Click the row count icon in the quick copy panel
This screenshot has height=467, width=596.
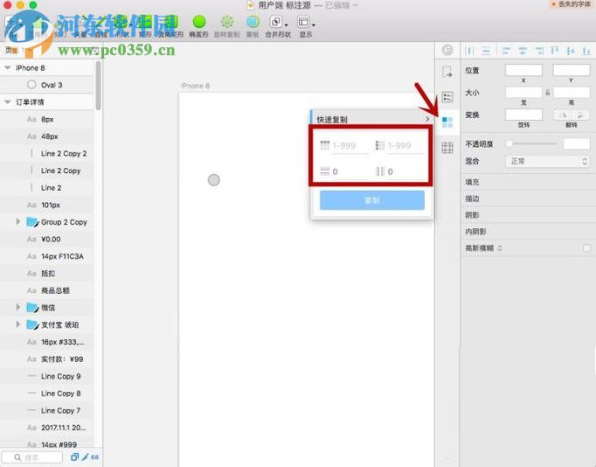(324, 145)
